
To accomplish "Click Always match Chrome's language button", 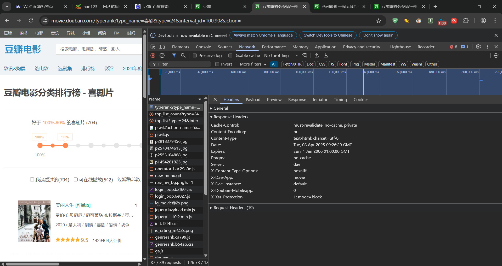I will pyautogui.click(x=263, y=35).
